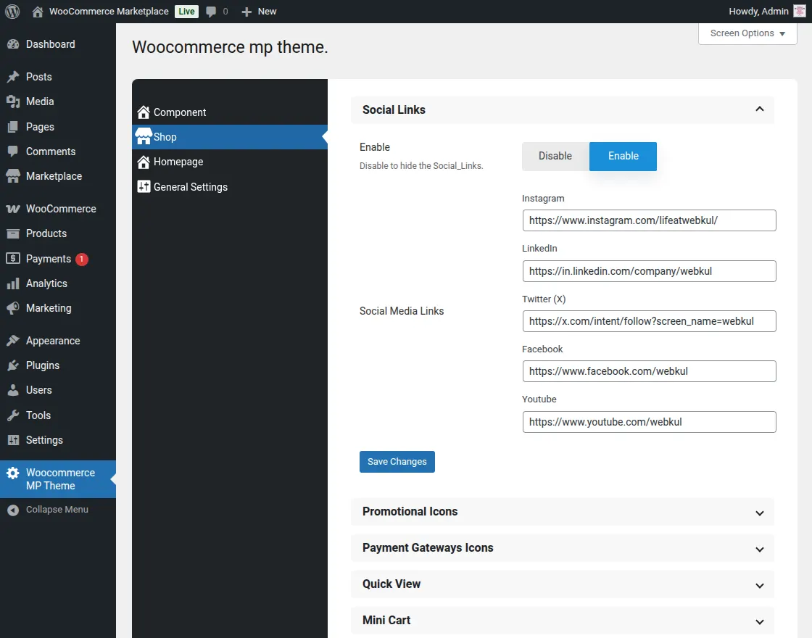The width and height of the screenshot is (812, 638).
Task: Open the Screen Options dropdown
Action: point(747,33)
